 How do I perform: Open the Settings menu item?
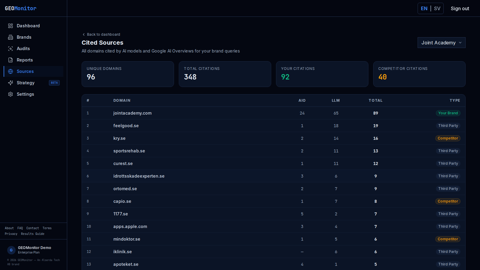tap(34, 94)
